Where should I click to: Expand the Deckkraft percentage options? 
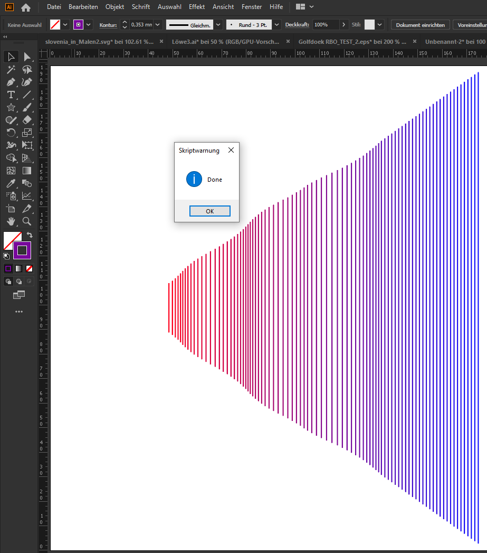tap(343, 24)
